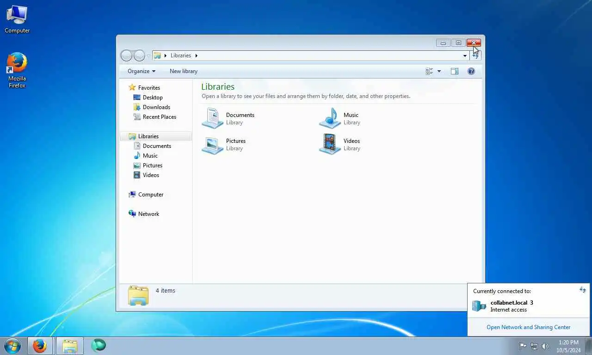Expand the root arrow before Libraries breadcrumb
592x355 pixels.
(165, 55)
